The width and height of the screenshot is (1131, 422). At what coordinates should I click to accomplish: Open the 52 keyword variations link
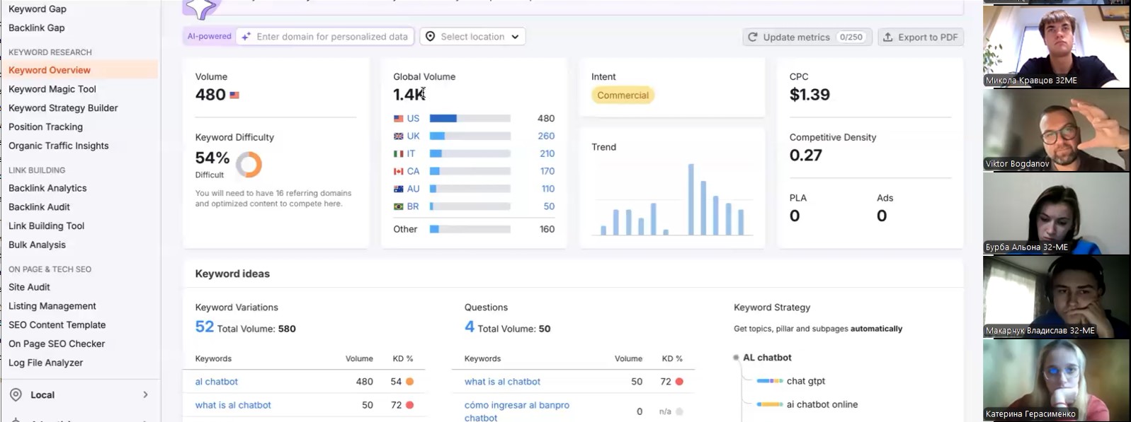tap(205, 327)
